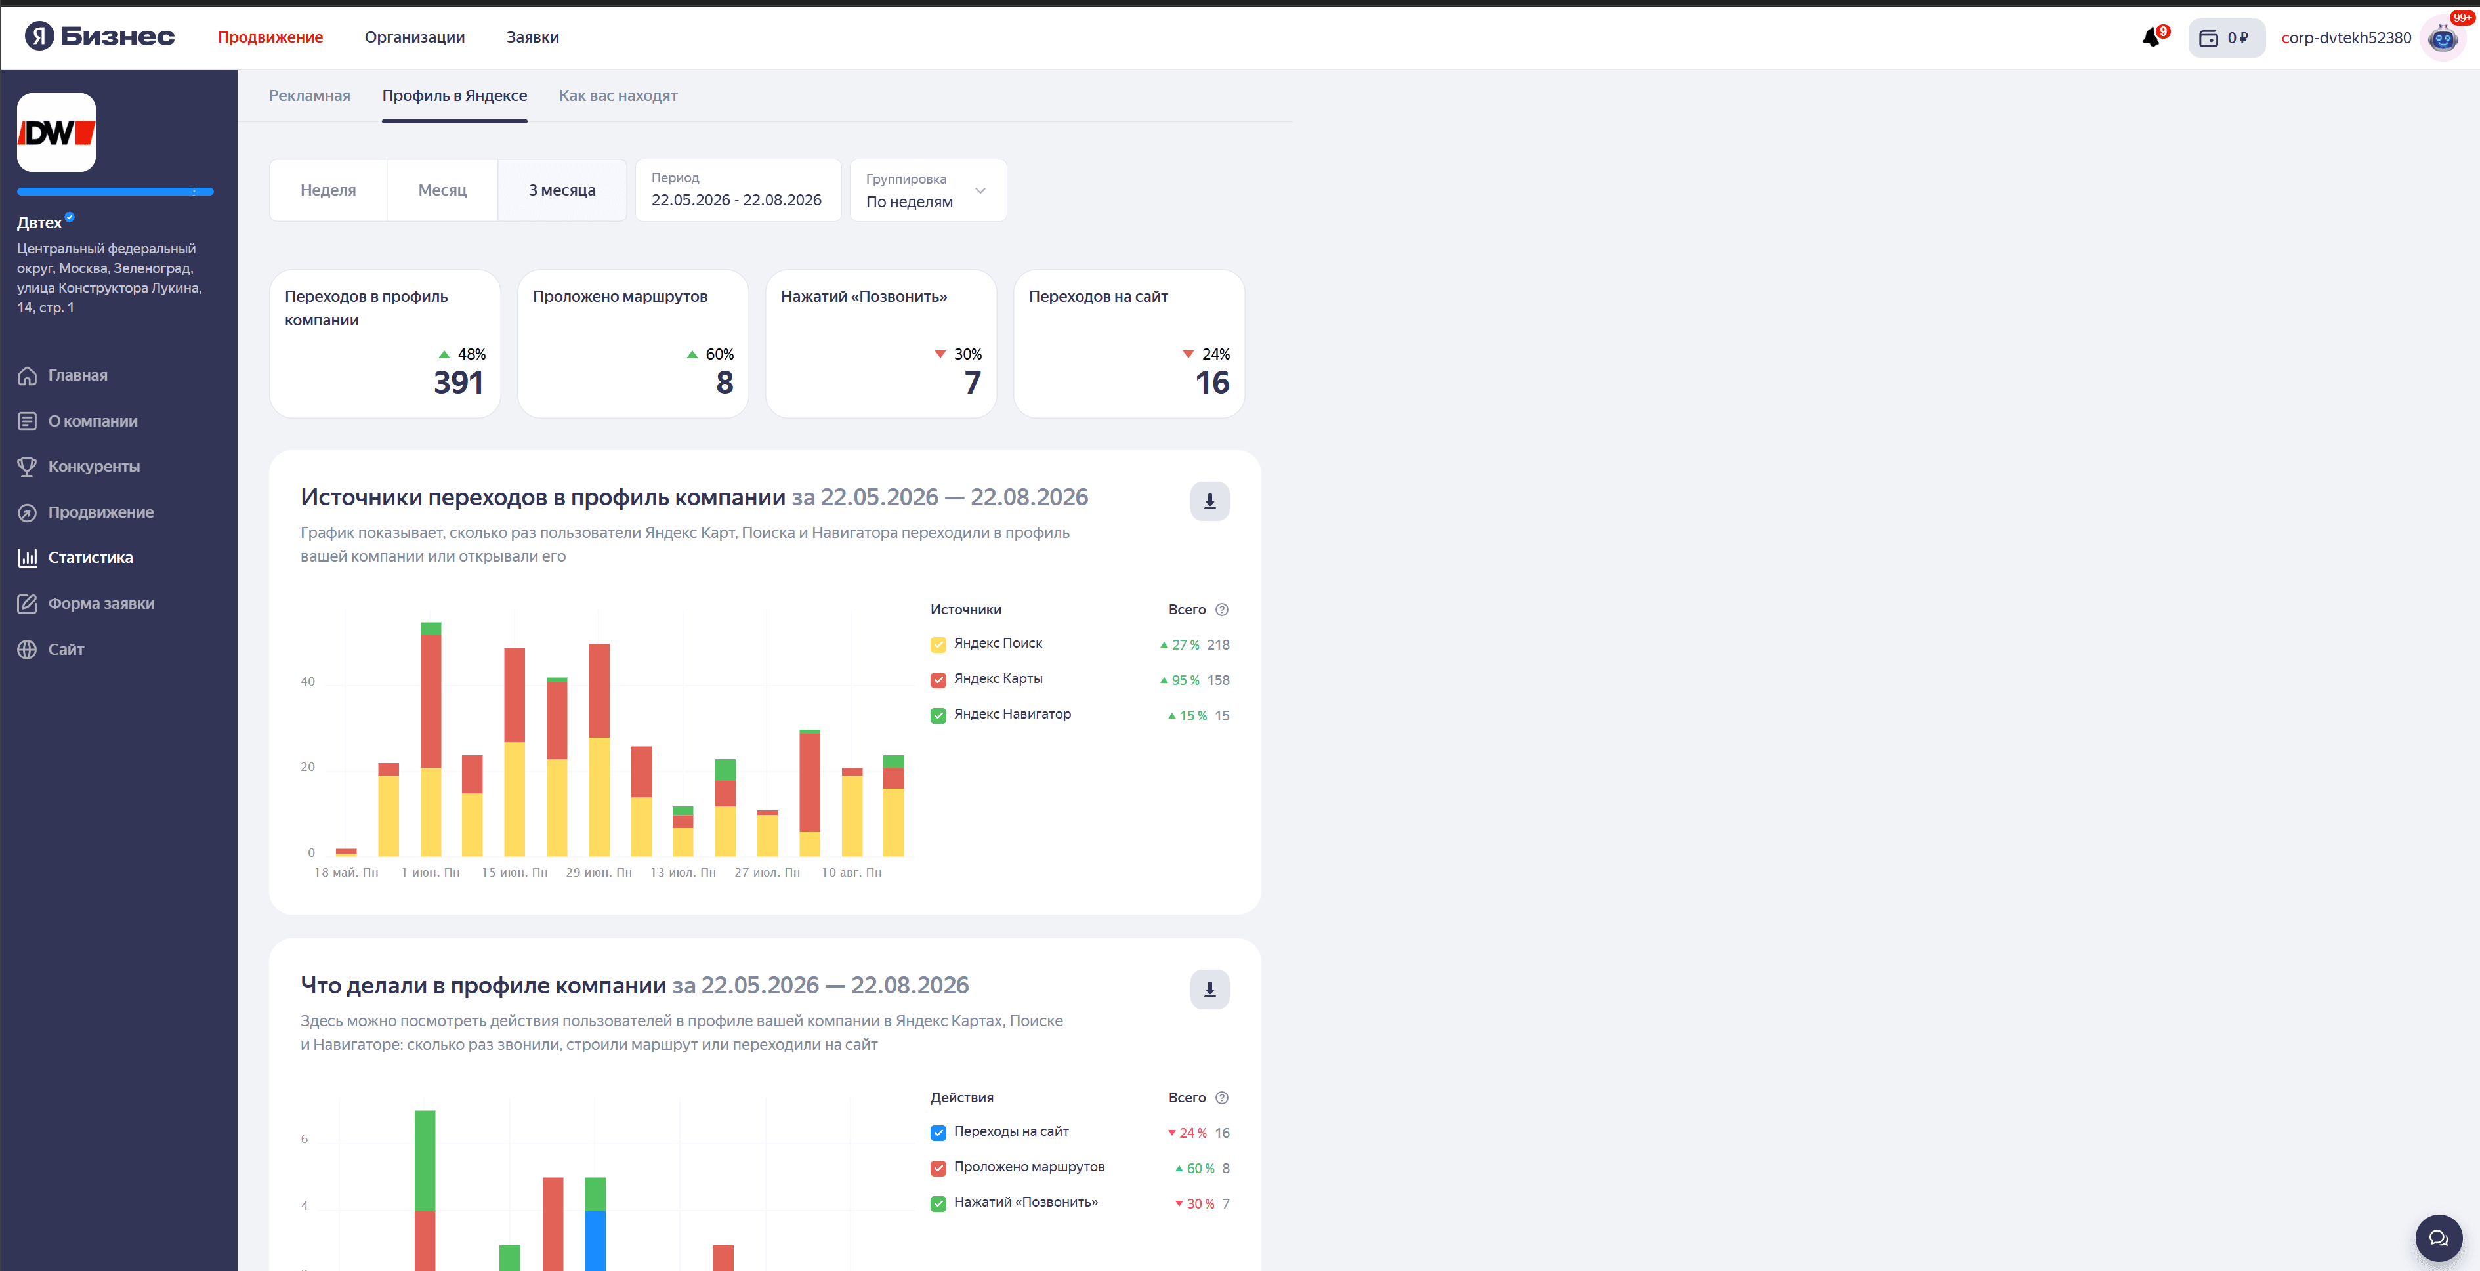
Task: Click the Двтех company name
Action: (39, 223)
